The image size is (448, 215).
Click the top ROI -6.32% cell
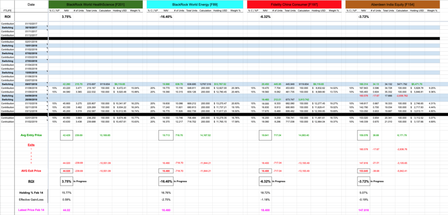(266, 17)
